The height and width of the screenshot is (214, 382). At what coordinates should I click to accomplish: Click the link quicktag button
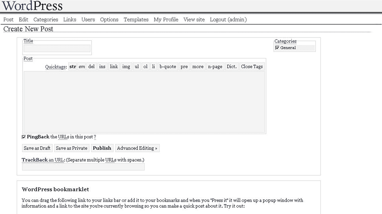[x=114, y=67]
